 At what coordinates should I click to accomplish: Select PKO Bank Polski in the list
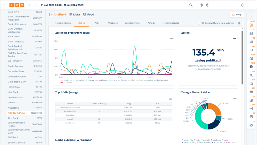(25, 113)
